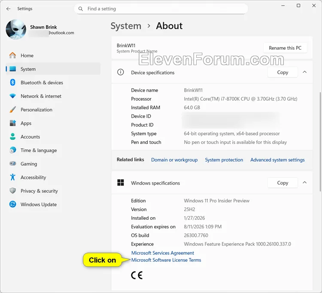
Task: Click the System monitor icon
Action: [x=13, y=69]
